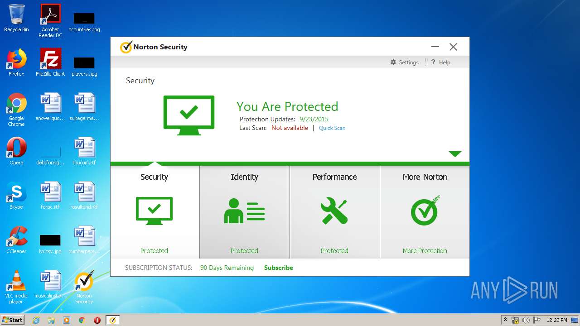
Task: Minimize the Norton Security window
Action: click(x=435, y=47)
